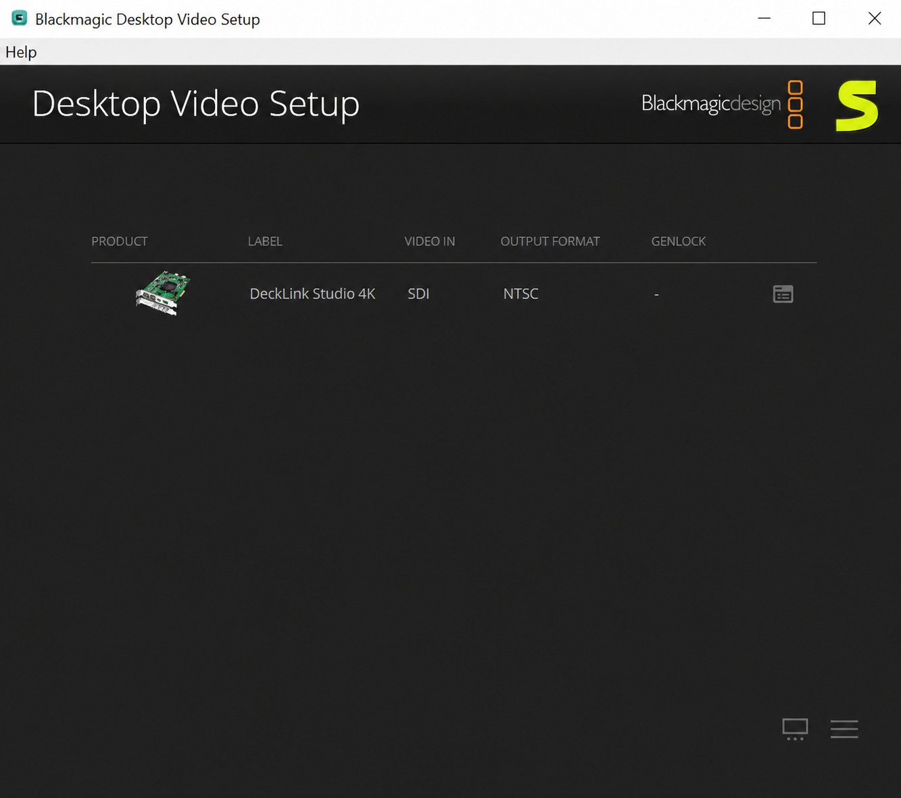Image resolution: width=901 pixels, height=798 pixels.
Task: Click the NTSC output format value
Action: point(520,294)
